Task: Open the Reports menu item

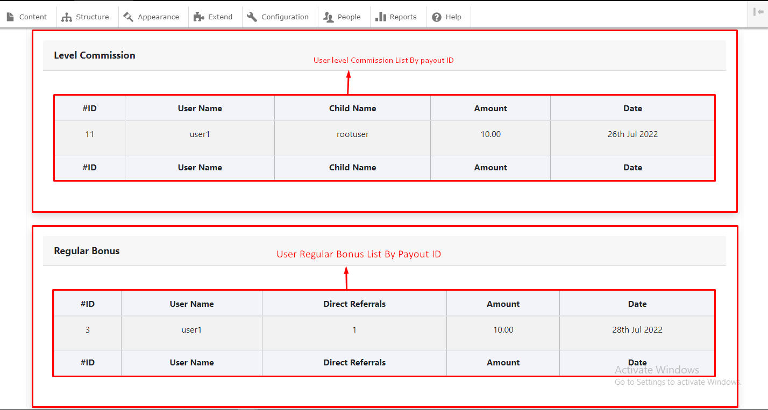Action: [x=396, y=17]
